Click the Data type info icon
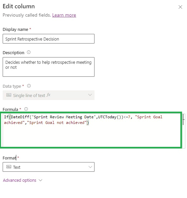This screenshot has width=187, height=198. [29, 86]
